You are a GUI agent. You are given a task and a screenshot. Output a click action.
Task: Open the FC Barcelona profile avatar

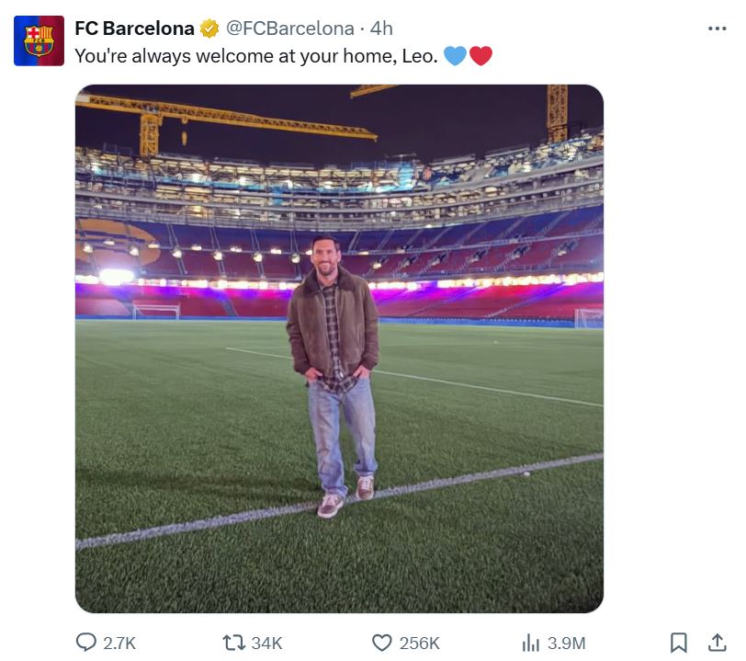pyautogui.click(x=39, y=40)
